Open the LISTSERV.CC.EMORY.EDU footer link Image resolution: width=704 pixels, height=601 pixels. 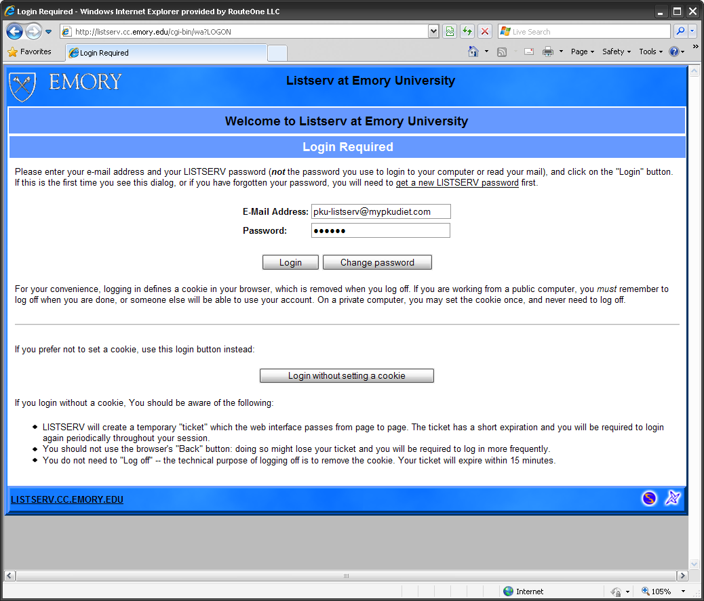(67, 499)
